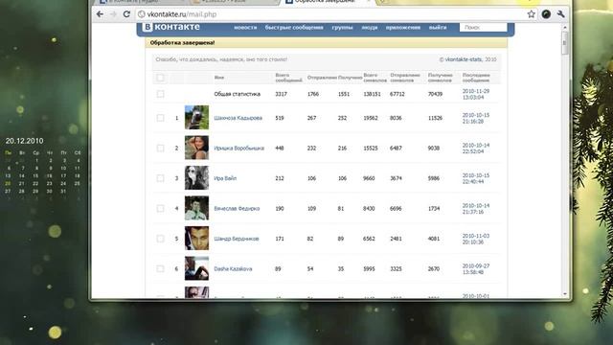Click the VK search field
The image size is (613, 345).
click(x=483, y=28)
